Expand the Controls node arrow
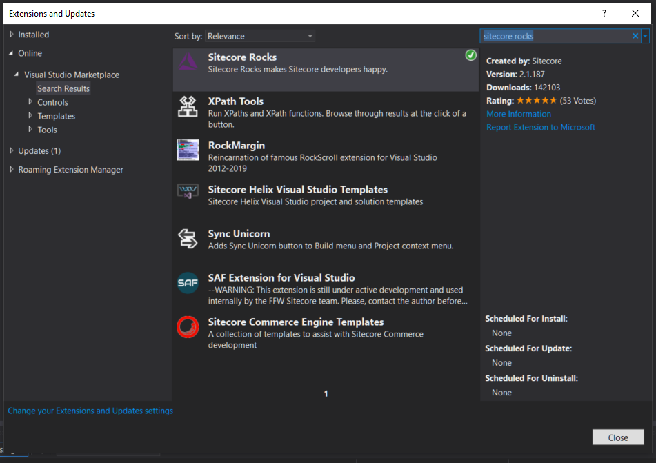Viewport: 656px width, 463px height. pos(30,101)
